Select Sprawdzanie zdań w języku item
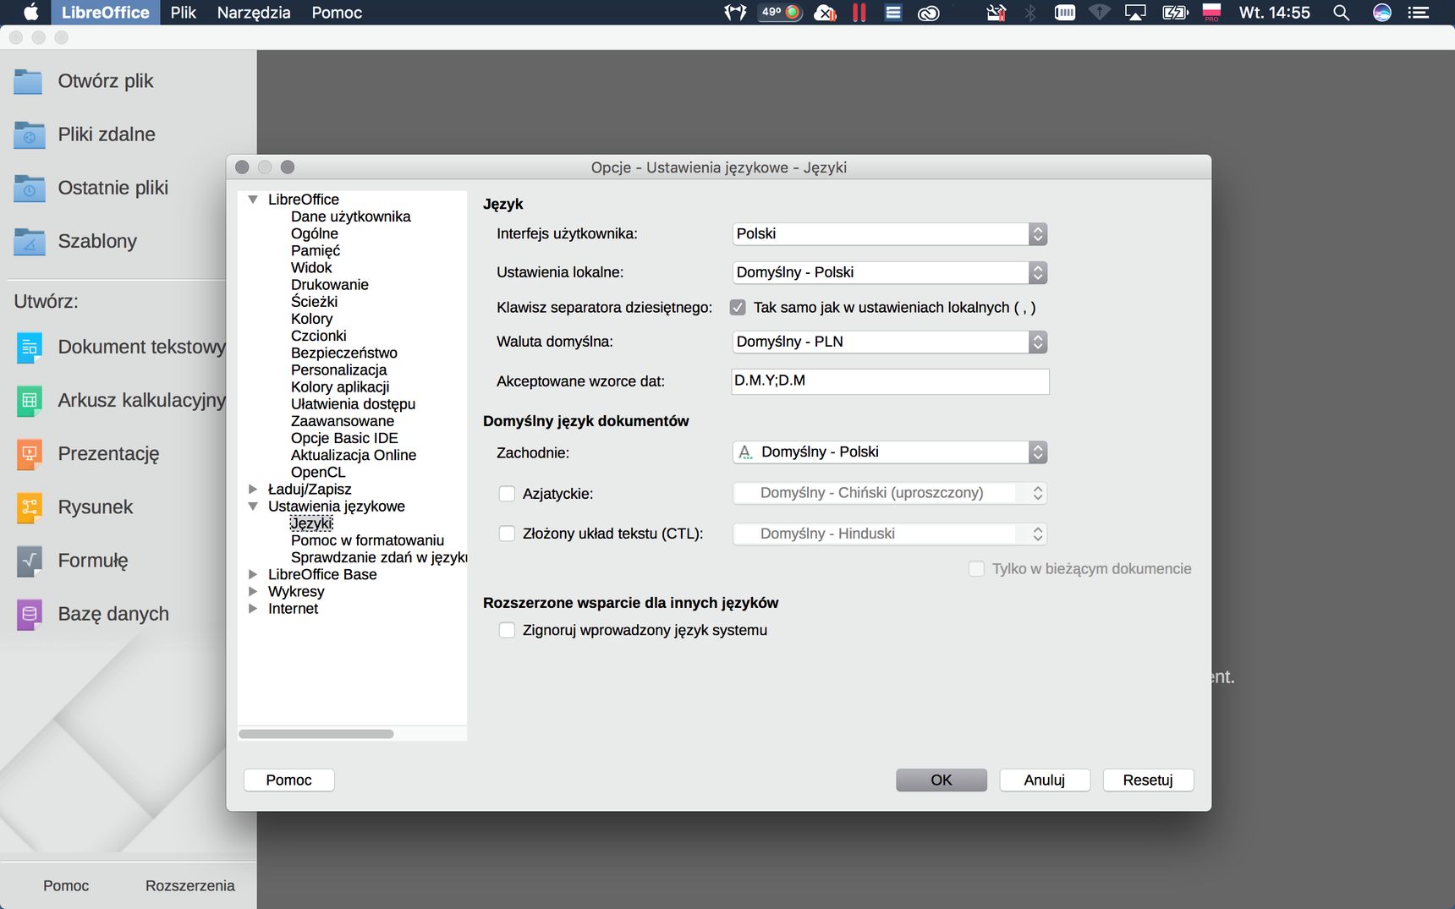 [379, 557]
